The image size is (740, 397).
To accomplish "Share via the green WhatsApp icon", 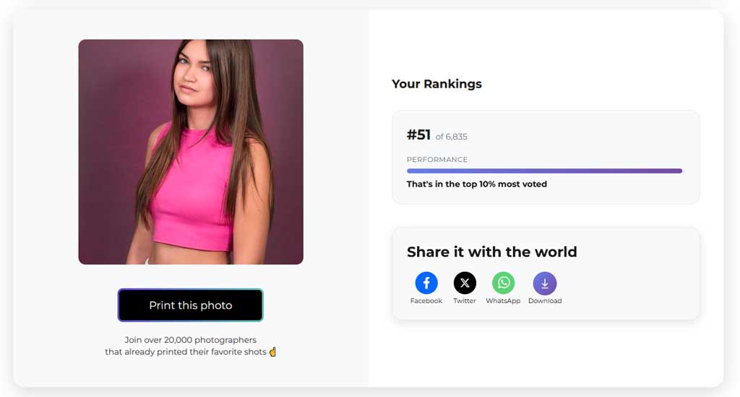I will [504, 283].
